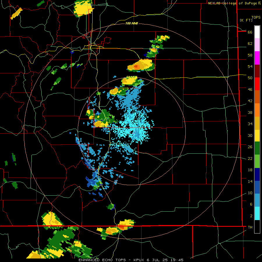This screenshot has height=262, width=262.
Task: Select the '46' legend value
Action: tap(250, 90)
